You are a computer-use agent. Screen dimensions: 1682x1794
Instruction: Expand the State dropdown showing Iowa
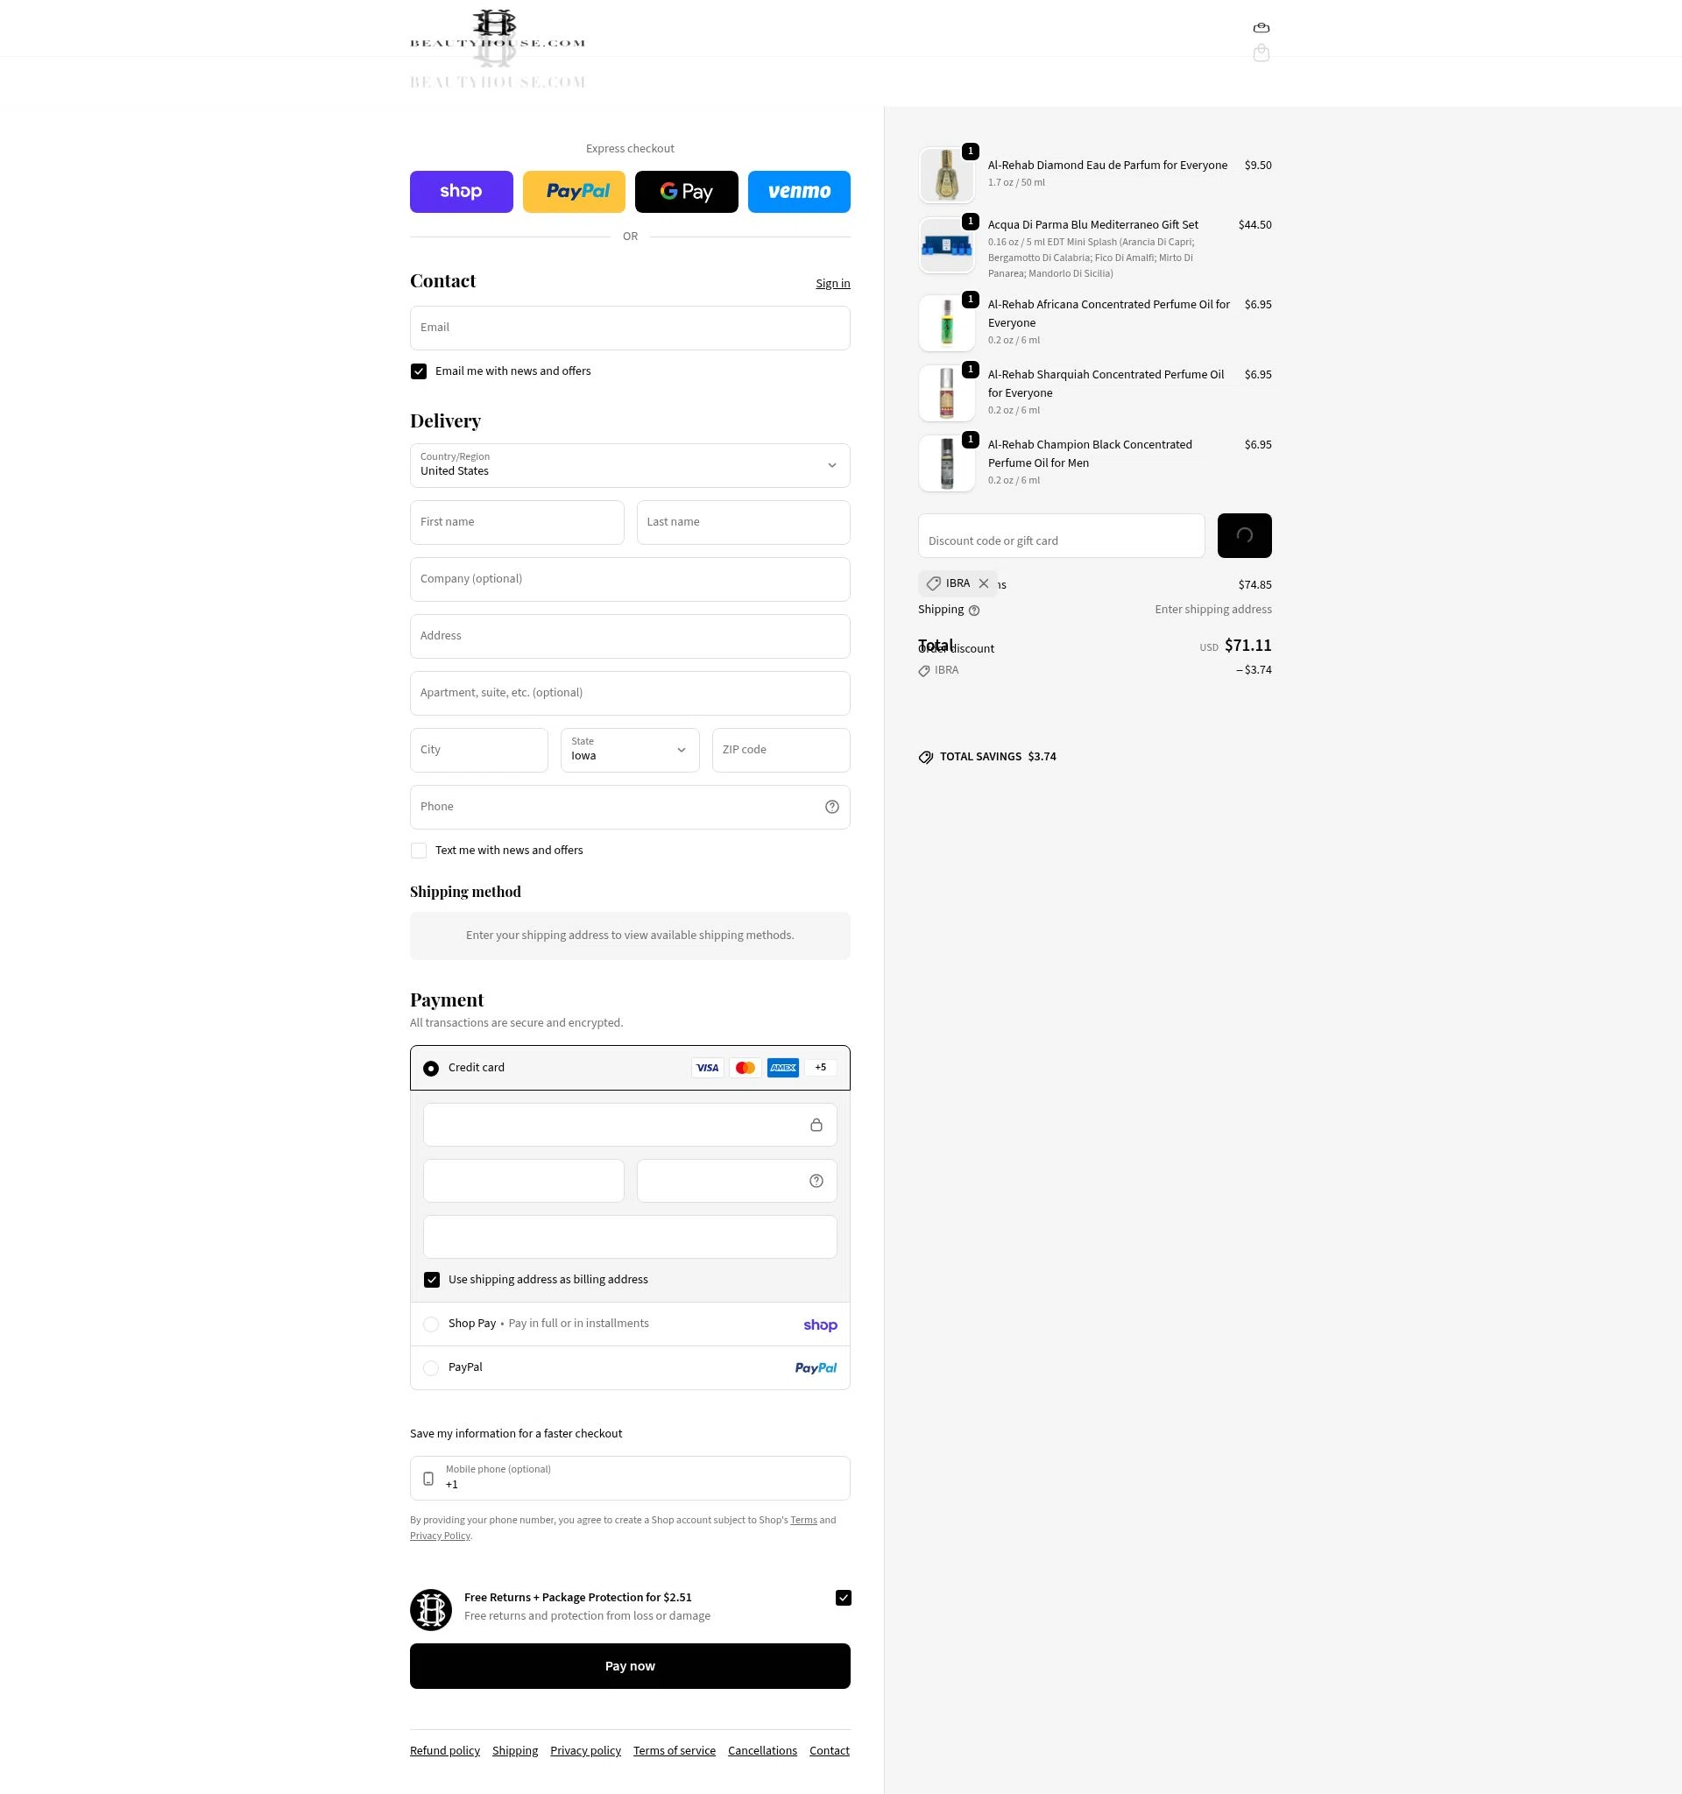(630, 750)
